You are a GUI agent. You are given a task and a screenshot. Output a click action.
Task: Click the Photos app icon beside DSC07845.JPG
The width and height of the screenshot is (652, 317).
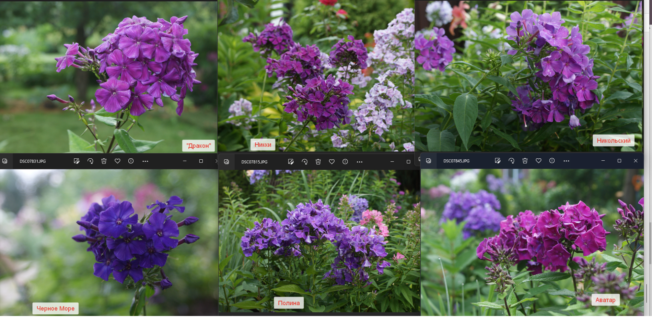(x=429, y=161)
